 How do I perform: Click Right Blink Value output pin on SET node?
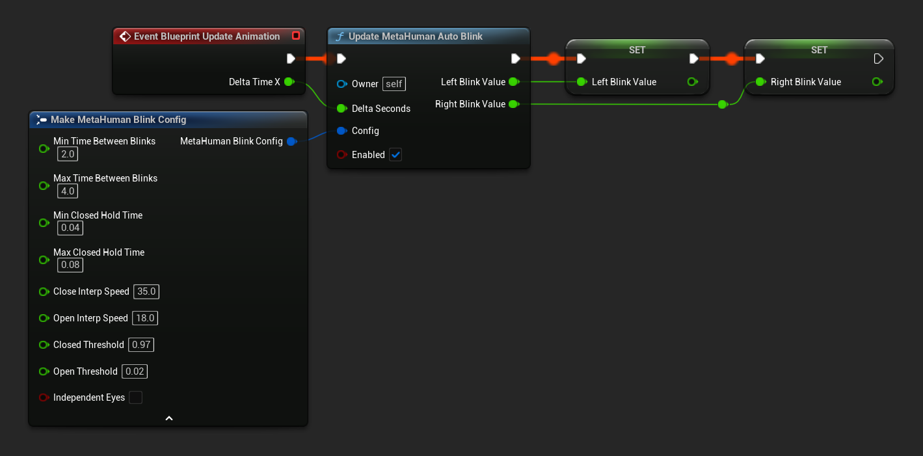point(877,82)
